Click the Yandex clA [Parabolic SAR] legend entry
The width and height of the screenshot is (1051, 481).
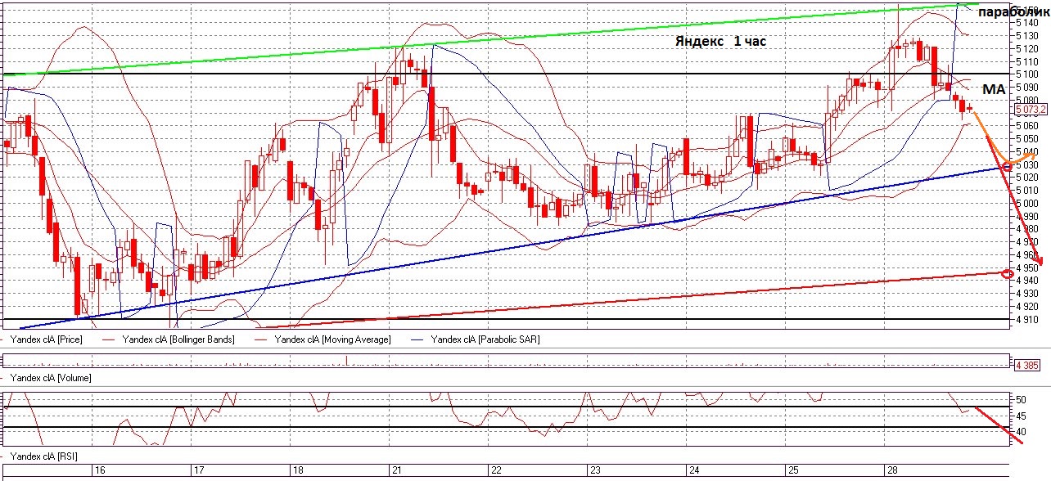485,339
